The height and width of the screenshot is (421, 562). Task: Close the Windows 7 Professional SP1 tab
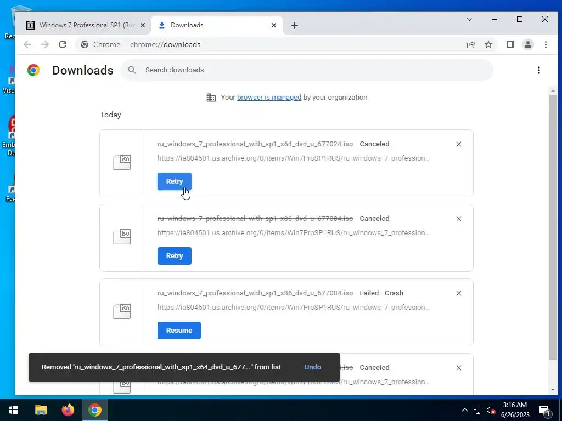click(143, 25)
